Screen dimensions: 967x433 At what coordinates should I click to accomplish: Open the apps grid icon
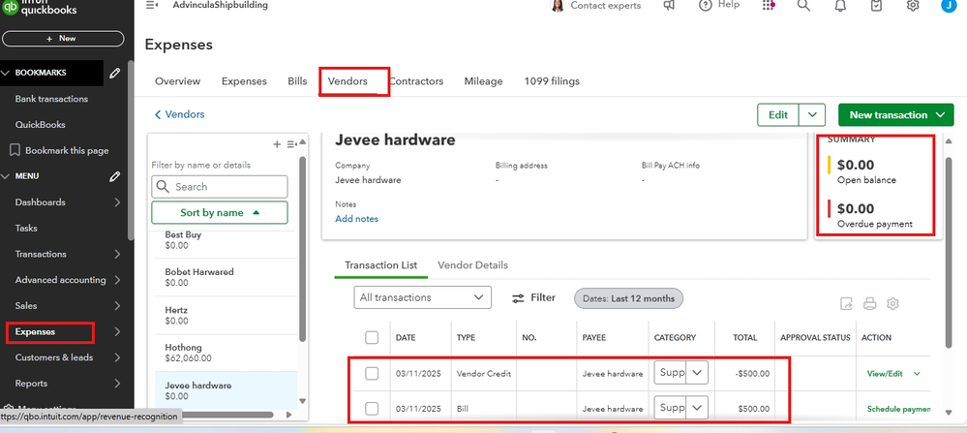[769, 5]
